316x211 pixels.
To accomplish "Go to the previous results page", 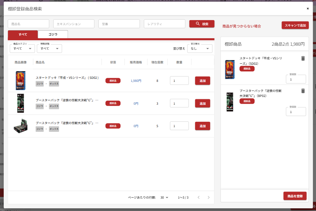I will tap(198, 198).
